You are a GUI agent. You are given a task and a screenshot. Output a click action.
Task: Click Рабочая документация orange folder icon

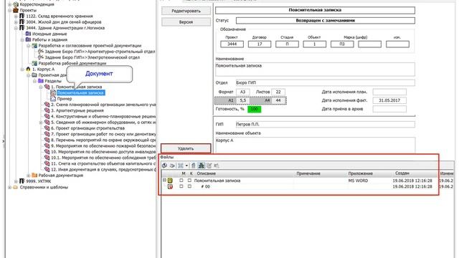click(34, 175)
